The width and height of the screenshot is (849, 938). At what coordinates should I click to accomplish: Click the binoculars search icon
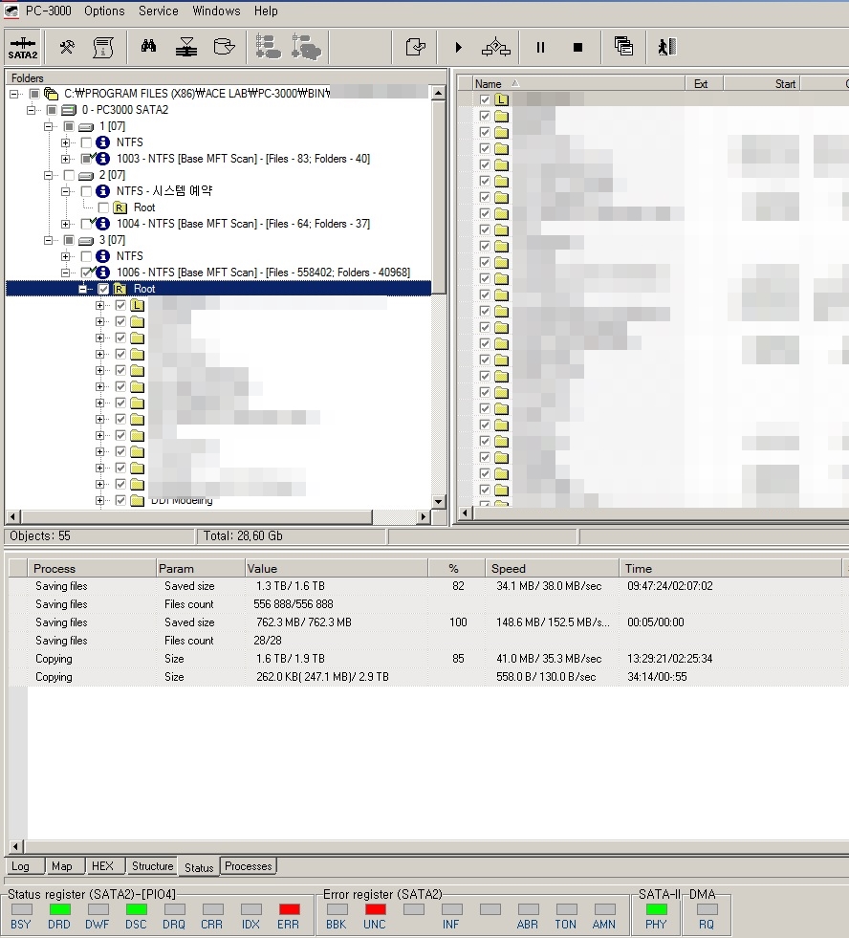148,46
